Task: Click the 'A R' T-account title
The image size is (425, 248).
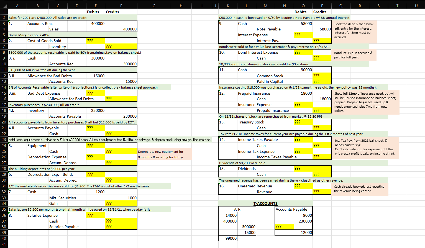Action: tap(237, 209)
